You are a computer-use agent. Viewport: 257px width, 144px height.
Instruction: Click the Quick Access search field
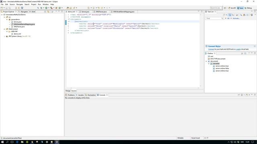216,8
